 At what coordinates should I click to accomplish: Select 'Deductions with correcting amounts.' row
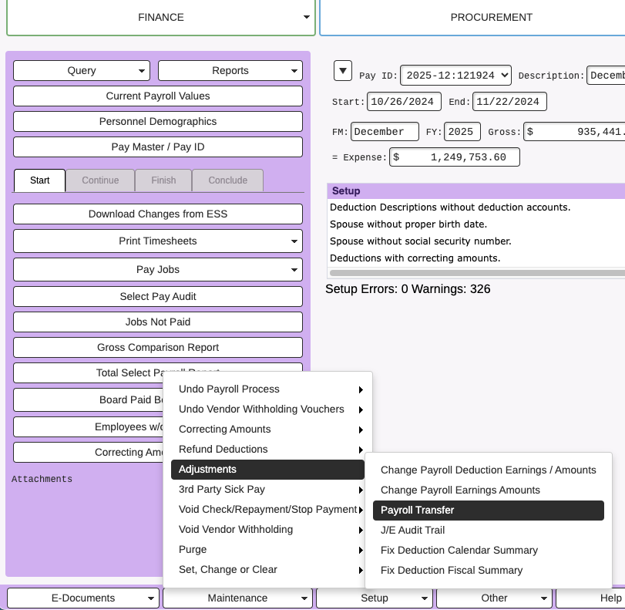pos(477,258)
